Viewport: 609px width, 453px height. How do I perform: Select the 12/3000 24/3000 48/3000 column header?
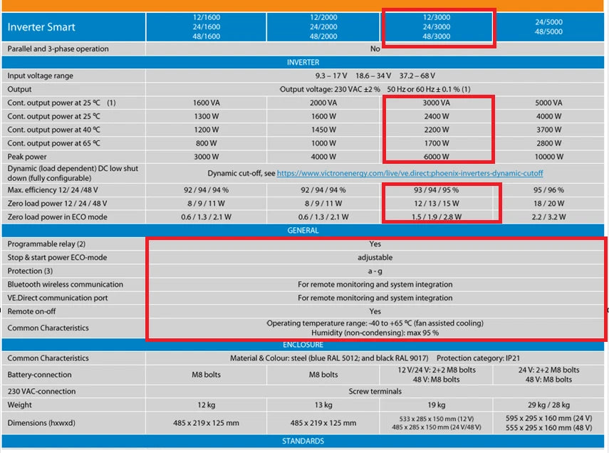coord(437,27)
